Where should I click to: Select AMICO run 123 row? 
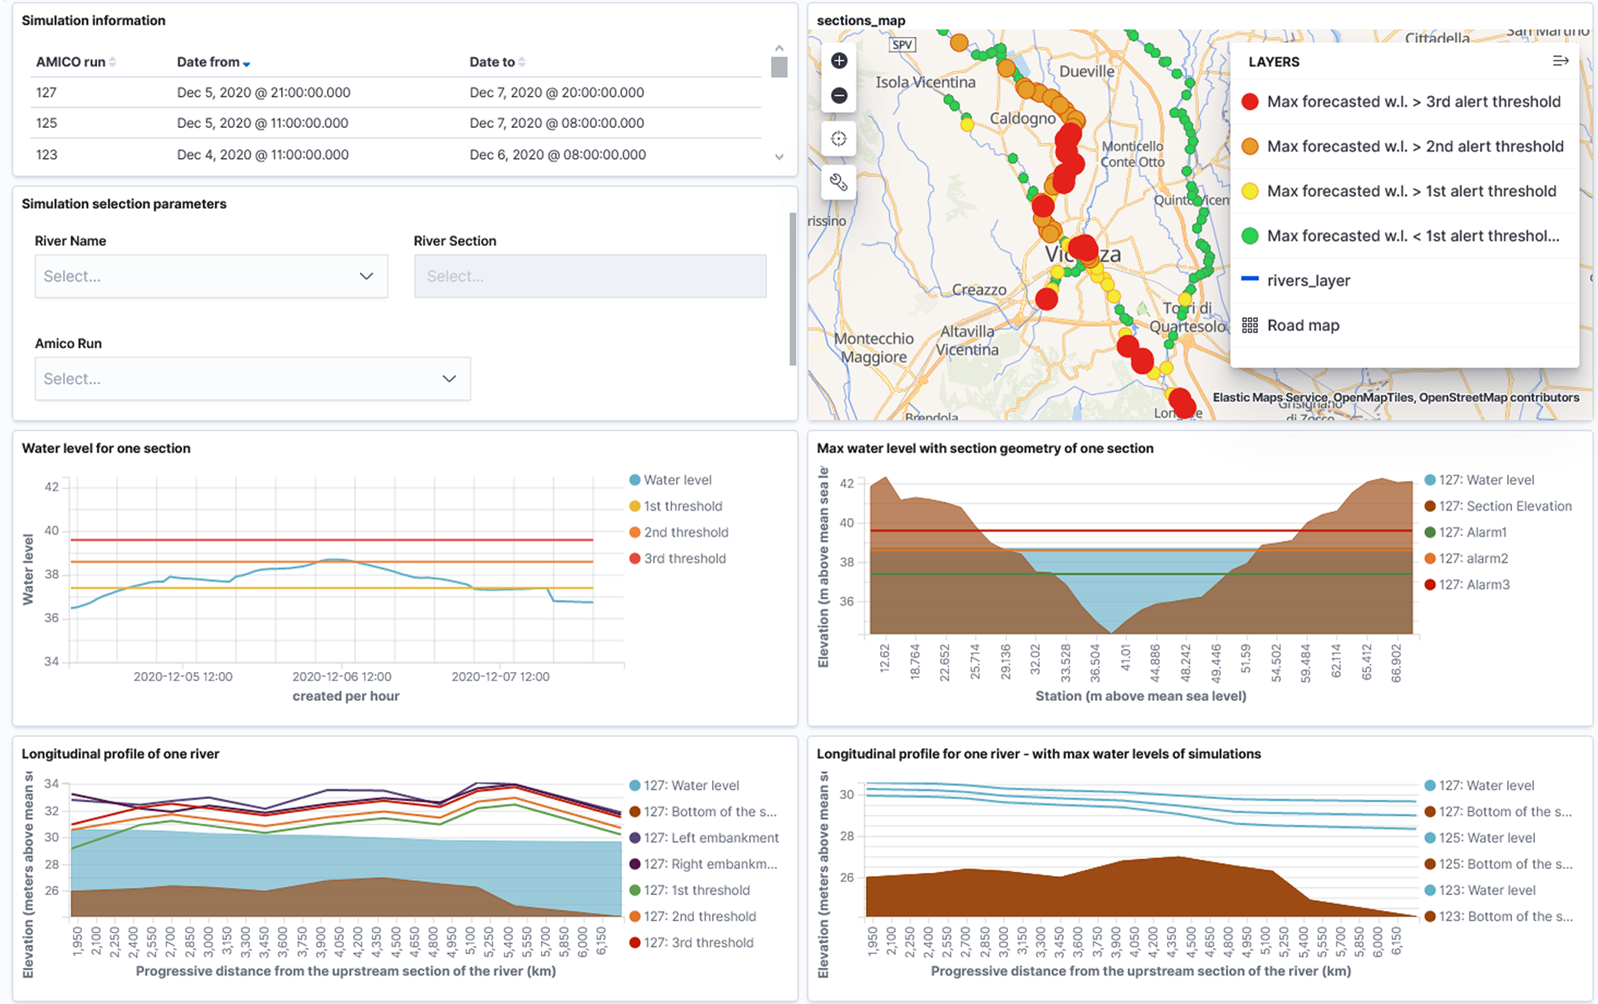tap(396, 154)
